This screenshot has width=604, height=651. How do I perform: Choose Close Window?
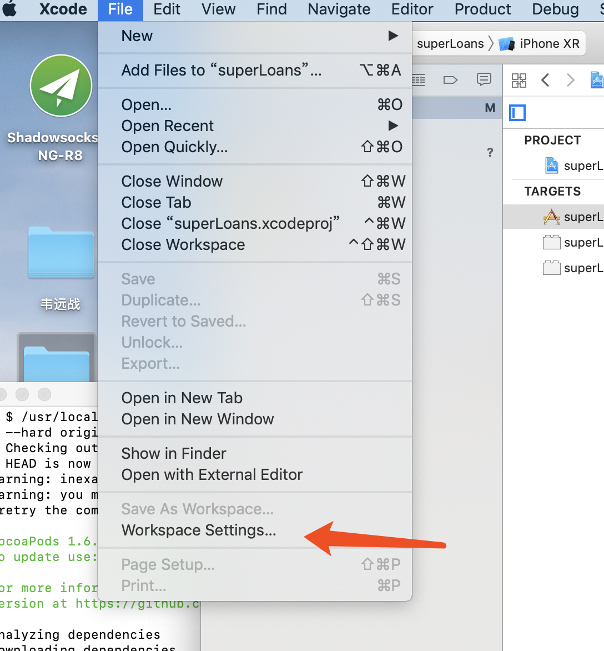coord(255,182)
